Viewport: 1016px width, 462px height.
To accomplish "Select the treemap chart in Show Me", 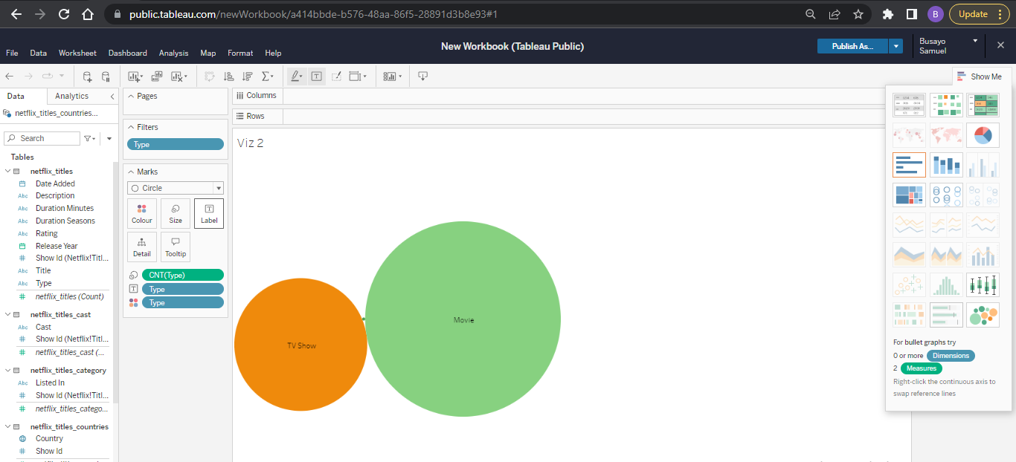I will coord(909,195).
